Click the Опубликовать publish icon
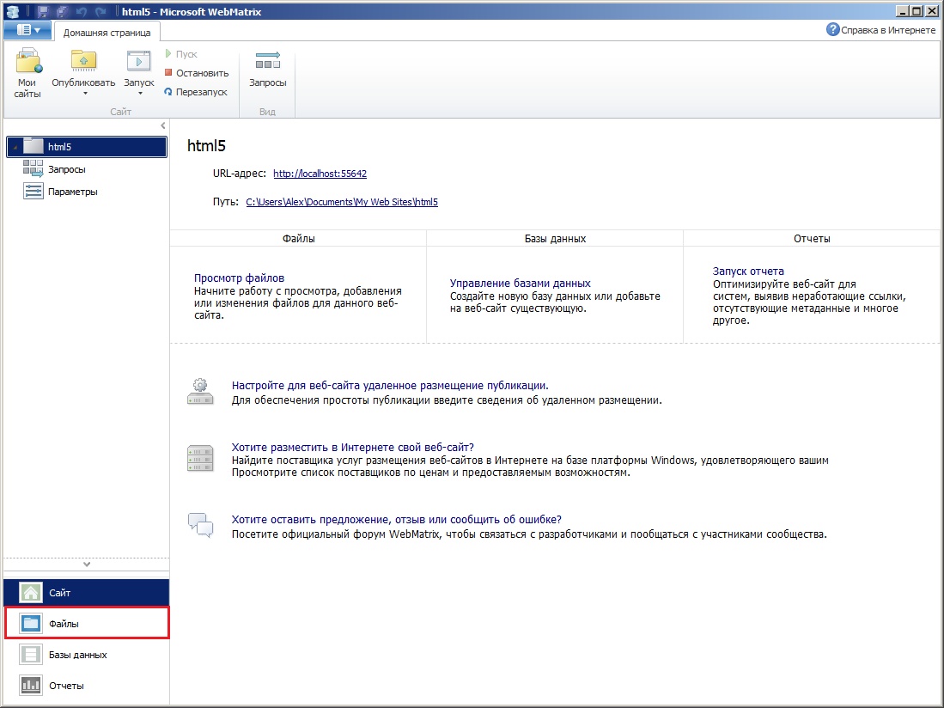Screen dimensions: 944x708 [83, 61]
